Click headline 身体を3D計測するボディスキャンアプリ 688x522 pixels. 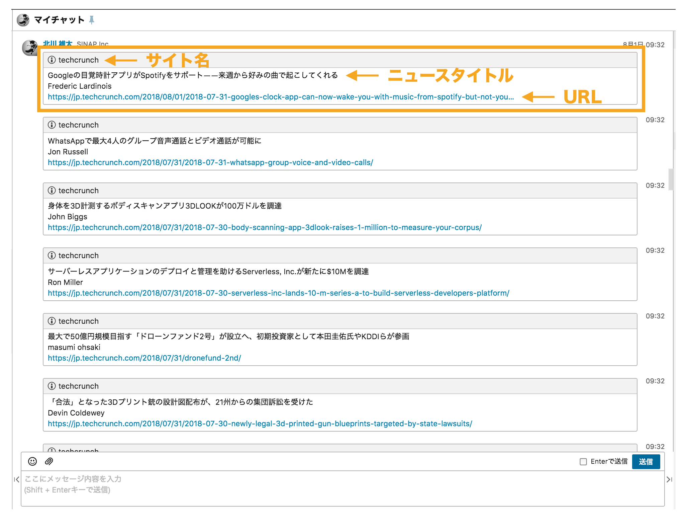[x=165, y=206]
